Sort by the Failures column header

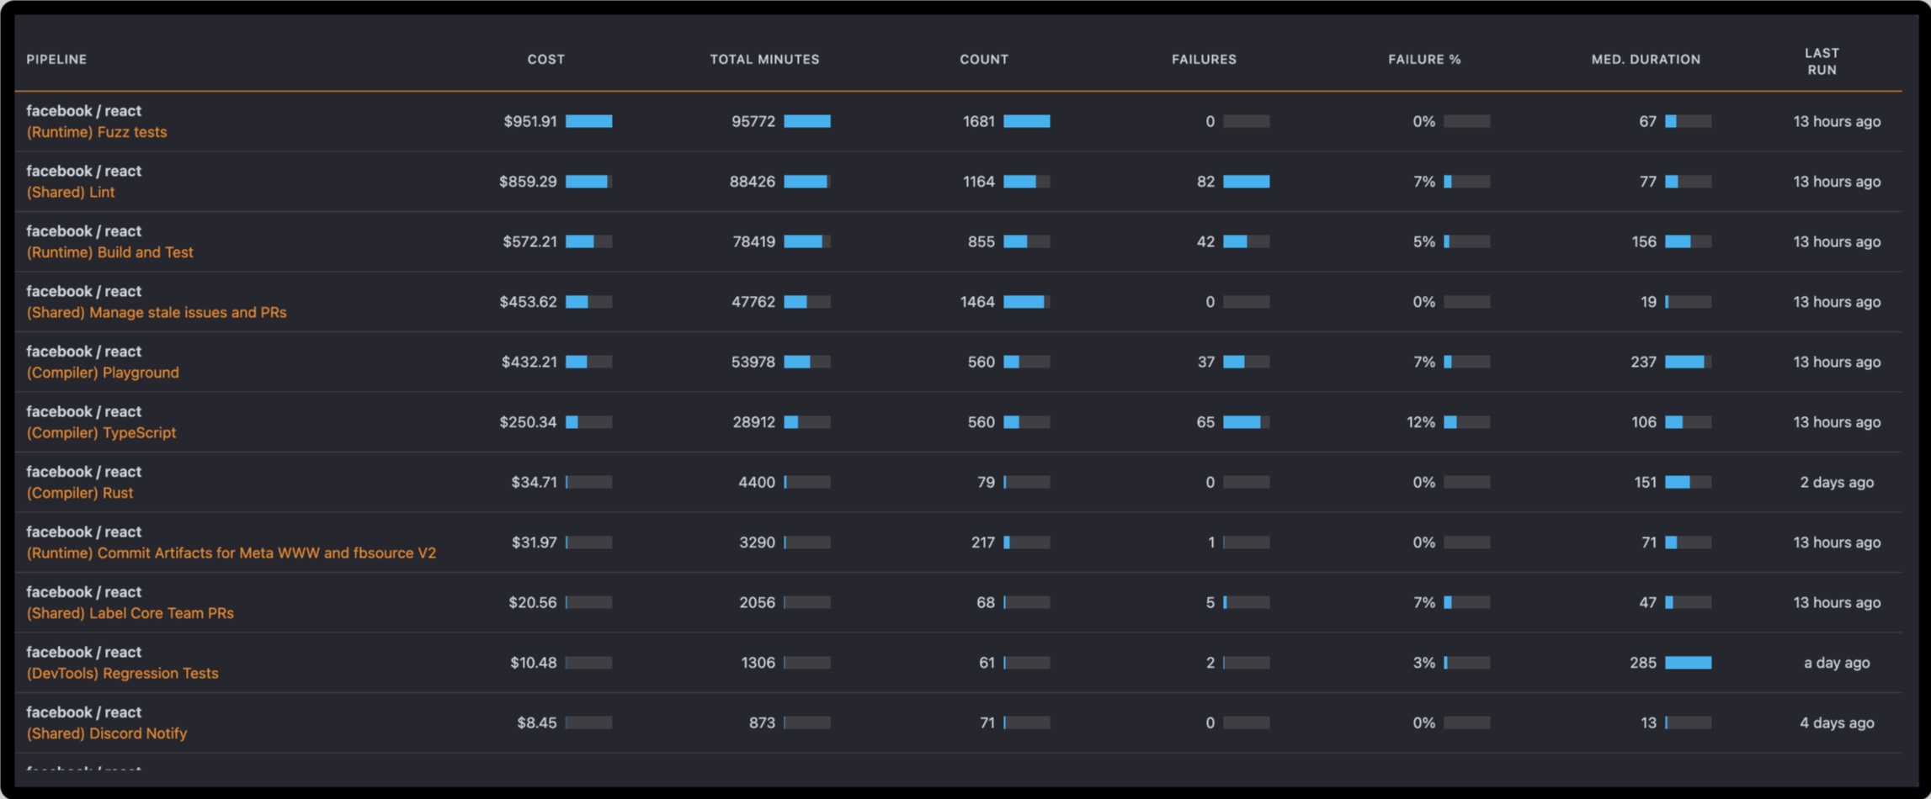pyautogui.click(x=1204, y=60)
